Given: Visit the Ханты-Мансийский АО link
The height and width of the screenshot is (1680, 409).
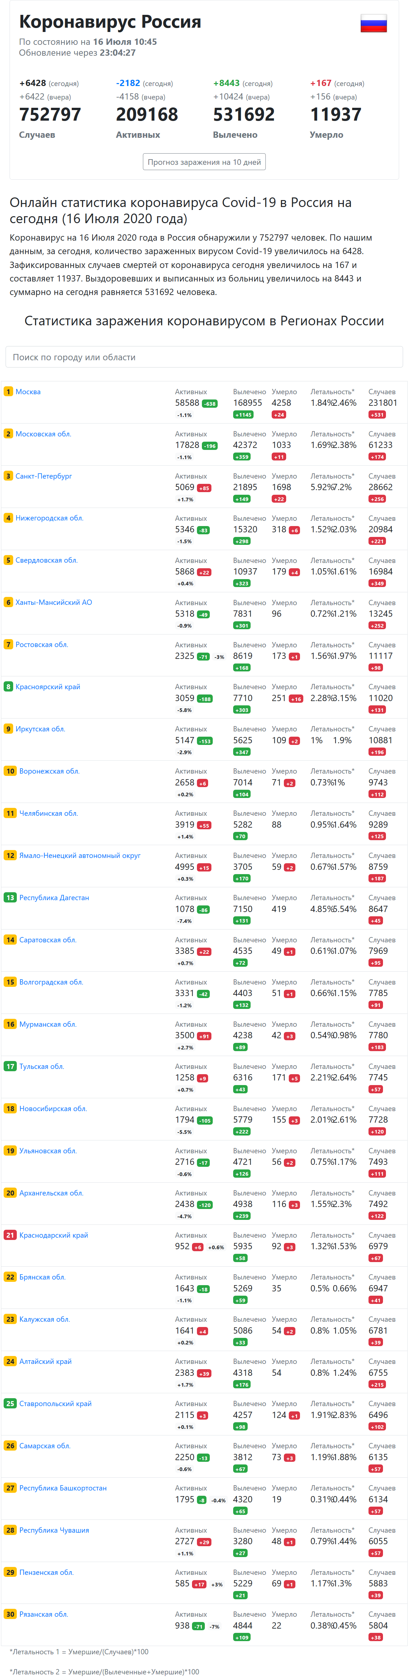Looking at the screenshot, I should pyautogui.click(x=53, y=603).
